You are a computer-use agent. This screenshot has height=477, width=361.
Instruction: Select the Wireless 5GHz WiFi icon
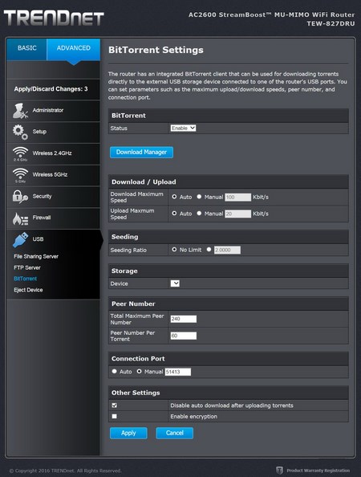point(20,175)
